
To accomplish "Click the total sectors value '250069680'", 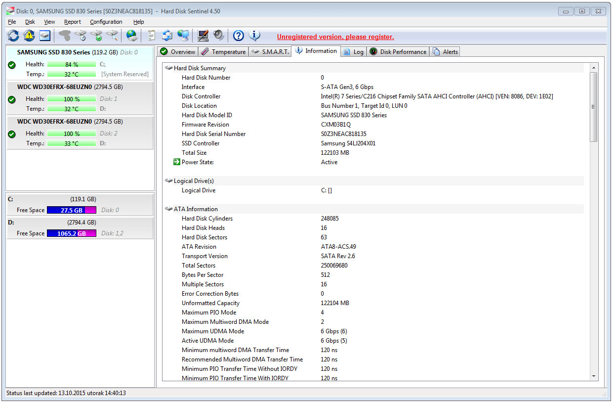I will [x=334, y=266].
